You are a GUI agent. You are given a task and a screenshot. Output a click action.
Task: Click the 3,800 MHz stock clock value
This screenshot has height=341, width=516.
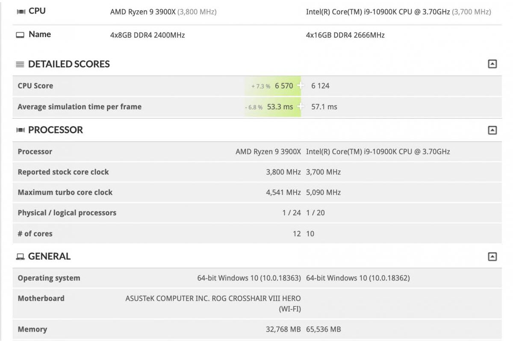(283, 172)
